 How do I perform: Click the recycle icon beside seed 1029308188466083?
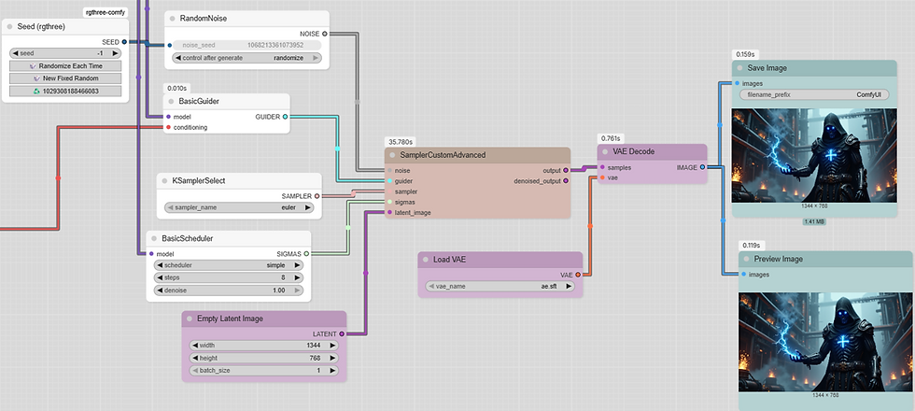[36, 92]
